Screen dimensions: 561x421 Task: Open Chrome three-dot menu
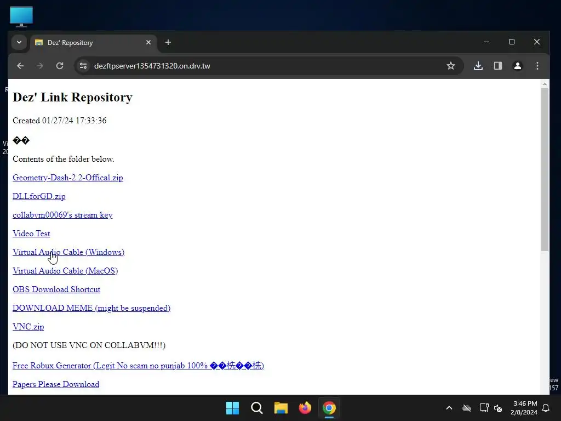(537, 66)
